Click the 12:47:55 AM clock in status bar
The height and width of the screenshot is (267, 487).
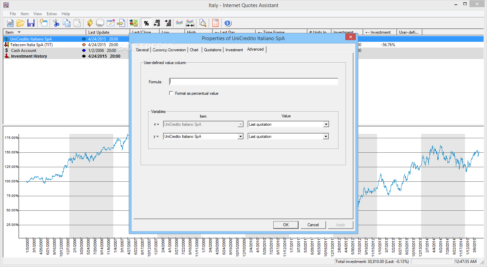[x=466, y=261]
